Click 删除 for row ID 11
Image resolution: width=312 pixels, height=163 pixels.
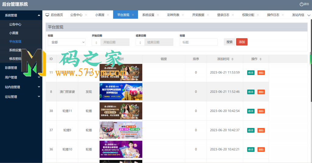(x=261, y=73)
